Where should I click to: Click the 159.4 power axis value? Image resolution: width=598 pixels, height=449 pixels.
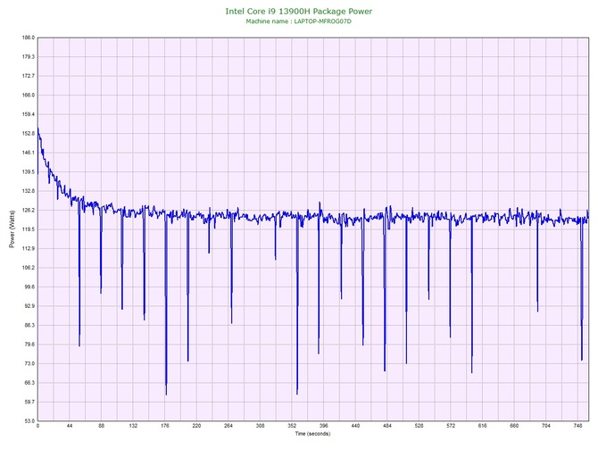tap(29, 114)
